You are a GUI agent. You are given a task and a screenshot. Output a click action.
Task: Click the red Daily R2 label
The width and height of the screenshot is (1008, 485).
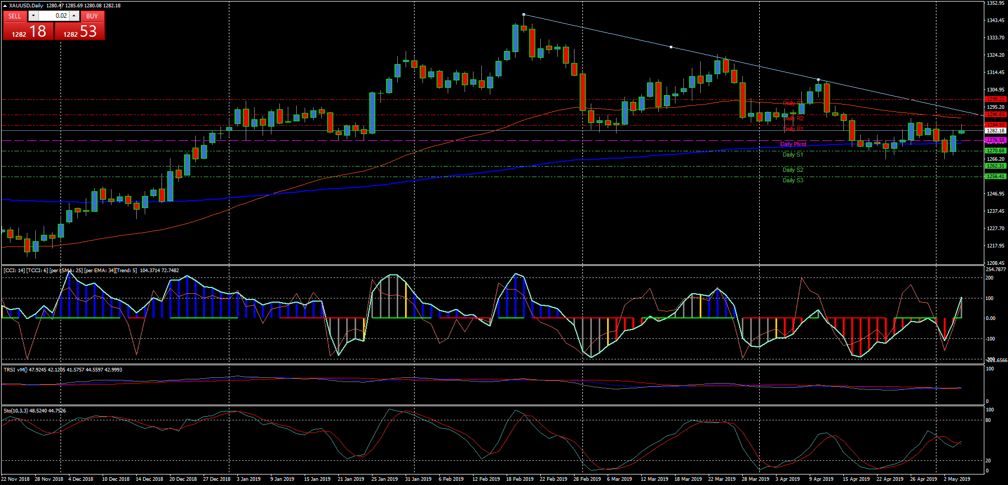pos(793,119)
